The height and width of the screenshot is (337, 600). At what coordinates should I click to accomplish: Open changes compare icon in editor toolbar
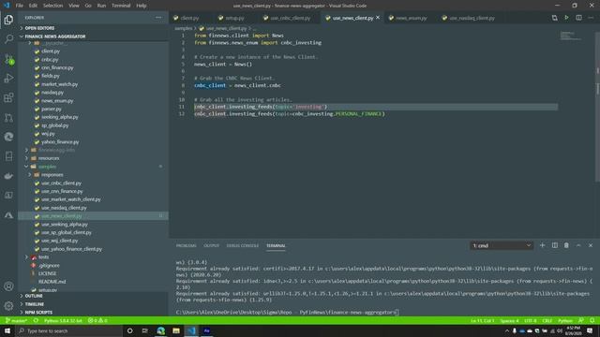click(554, 18)
